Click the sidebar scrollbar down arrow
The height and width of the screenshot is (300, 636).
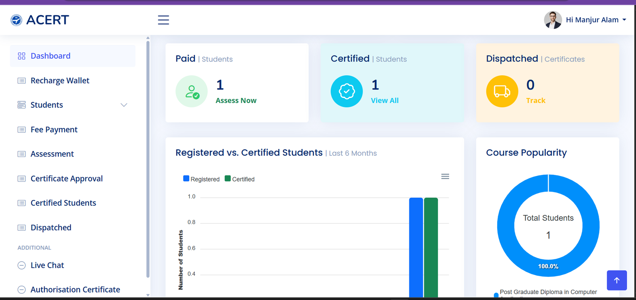click(x=148, y=295)
